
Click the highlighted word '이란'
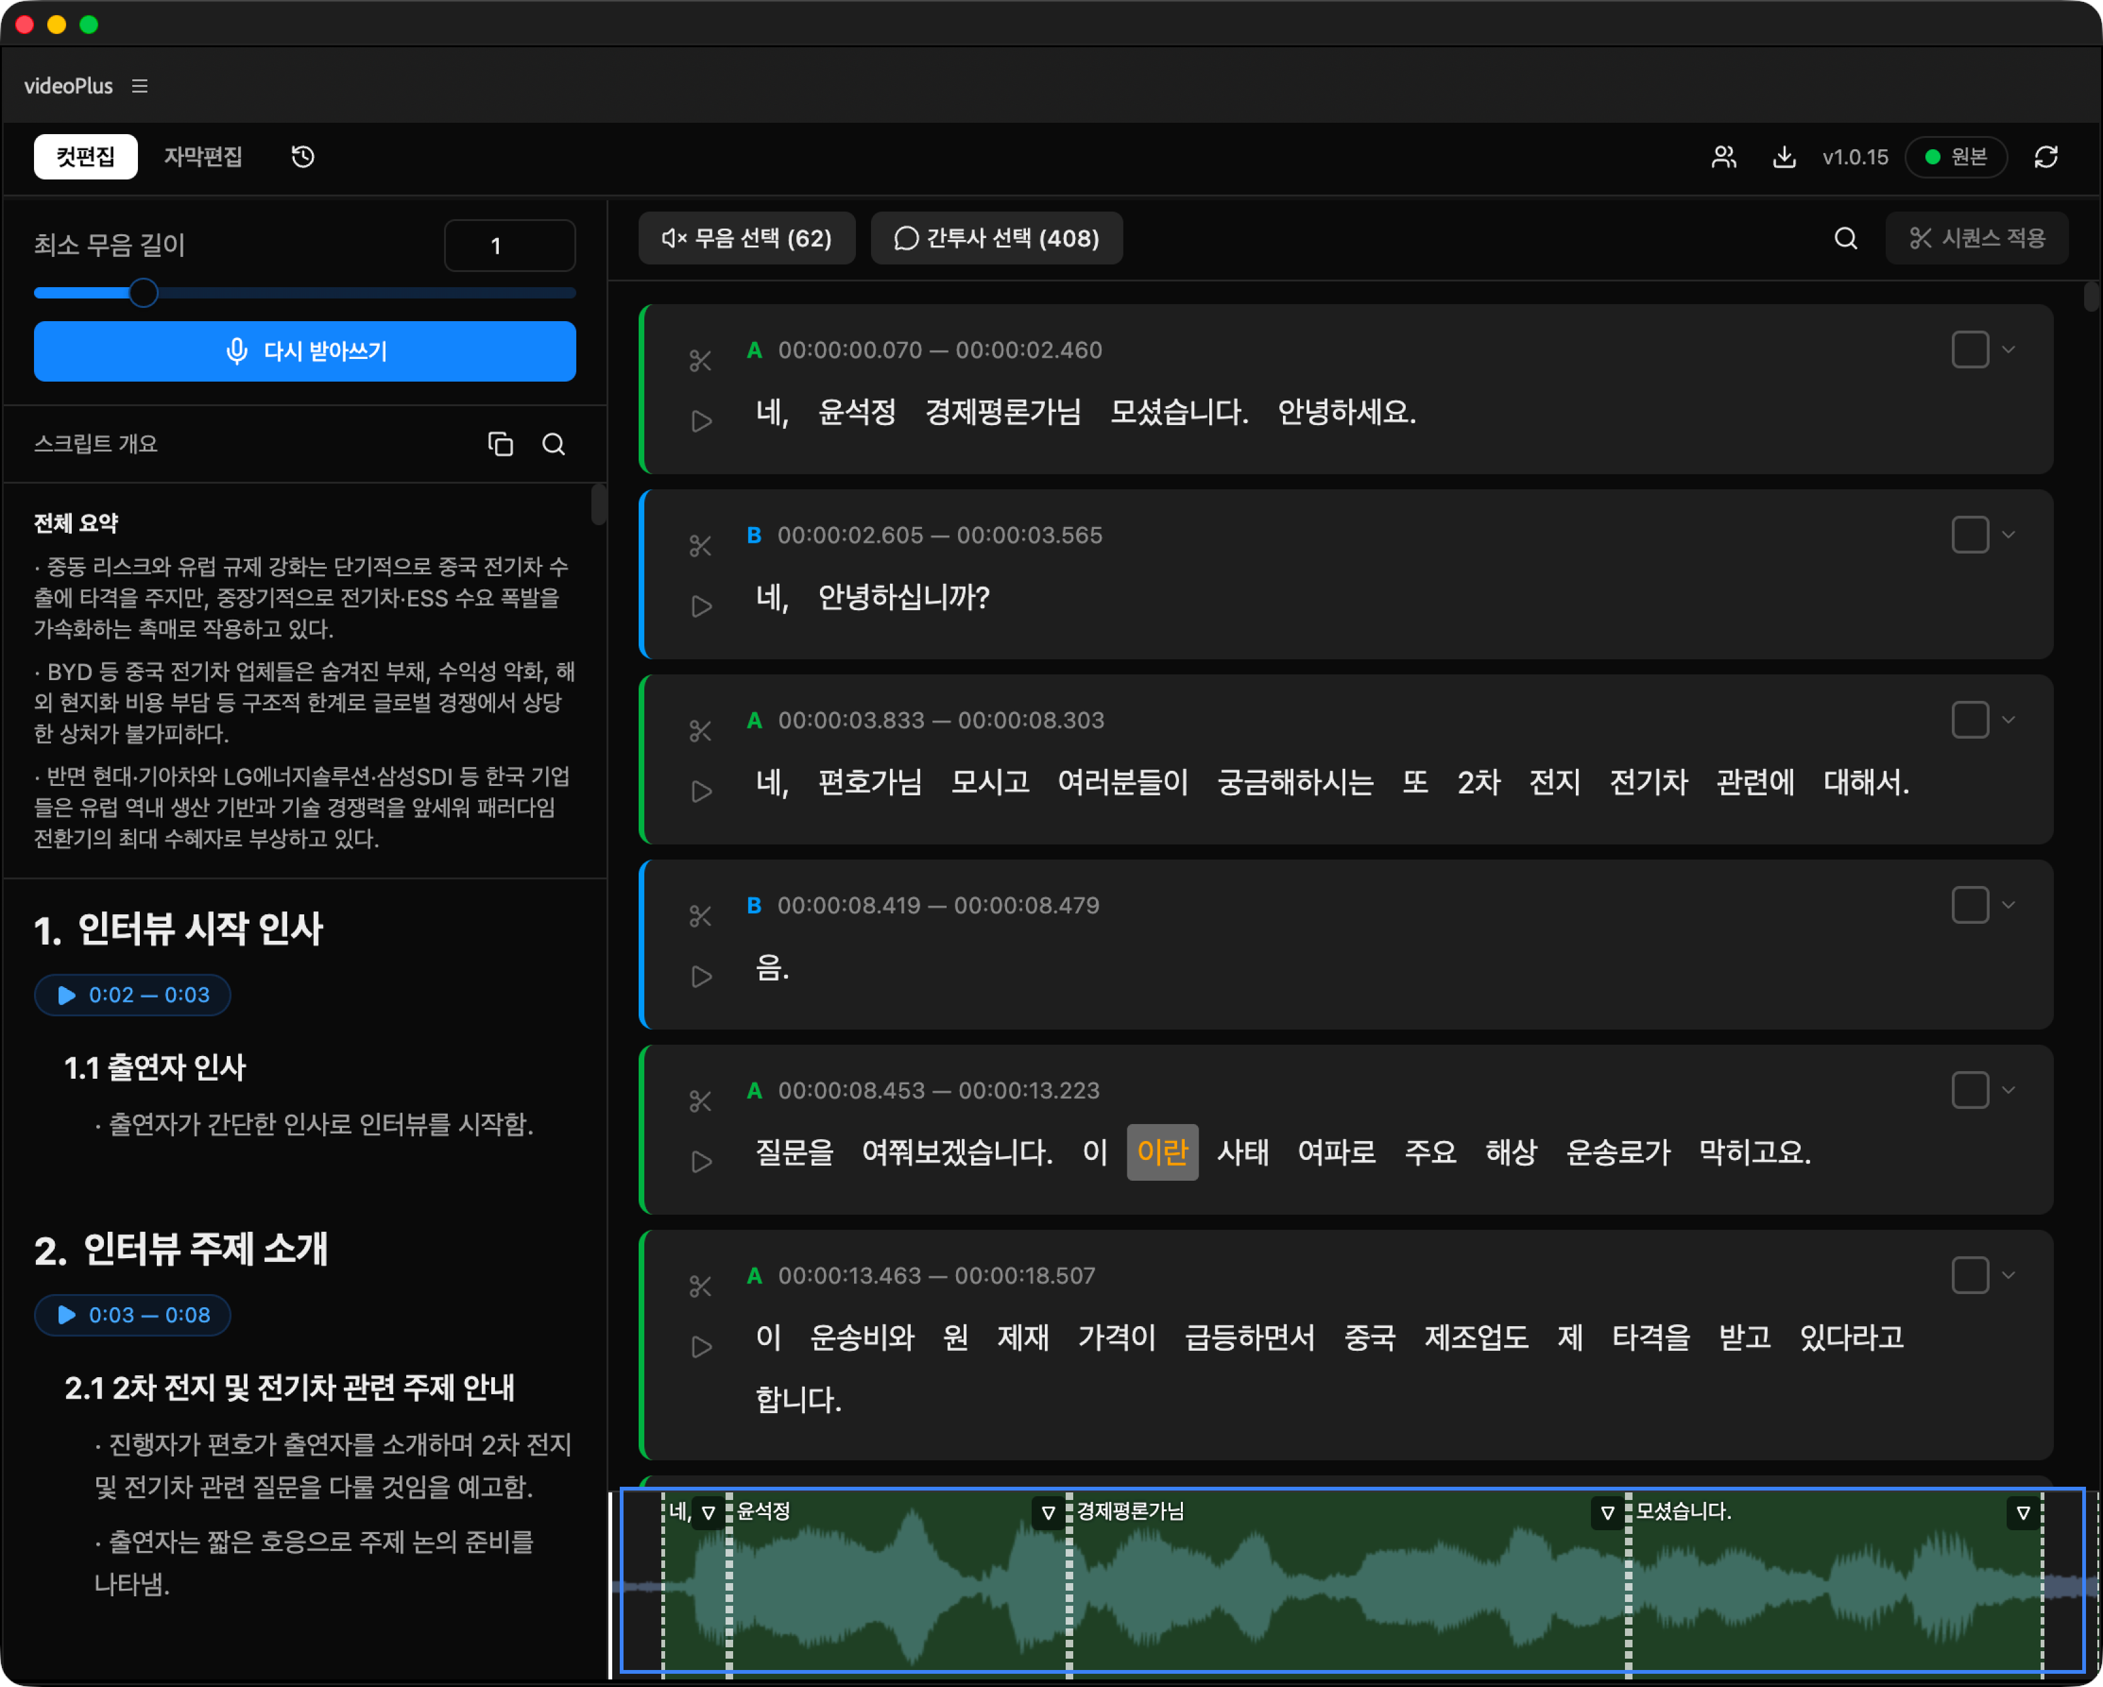pos(1162,1152)
